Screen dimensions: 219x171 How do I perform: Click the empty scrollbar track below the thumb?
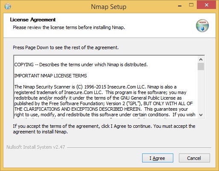point(201,91)
